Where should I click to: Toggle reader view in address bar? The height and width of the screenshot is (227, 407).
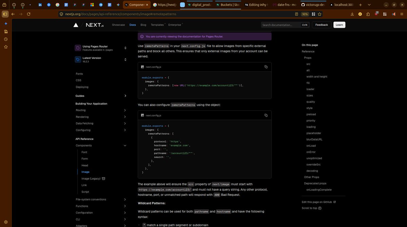coord(296,14)
